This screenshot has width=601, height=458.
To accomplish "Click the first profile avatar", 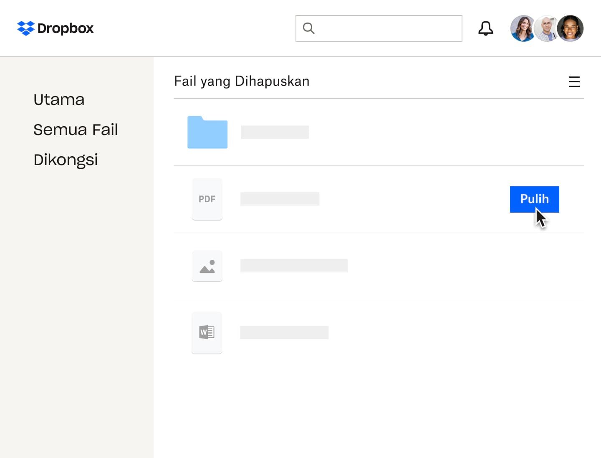I will click(523, 28).
